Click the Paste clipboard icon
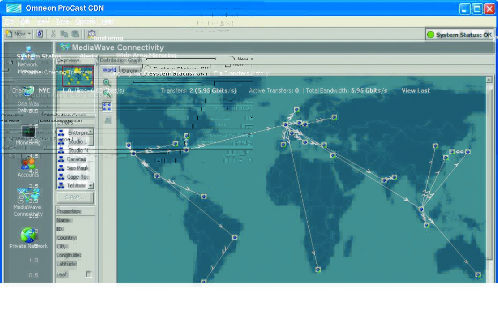This screenshot has width=498, height=319. click(75, 34)
